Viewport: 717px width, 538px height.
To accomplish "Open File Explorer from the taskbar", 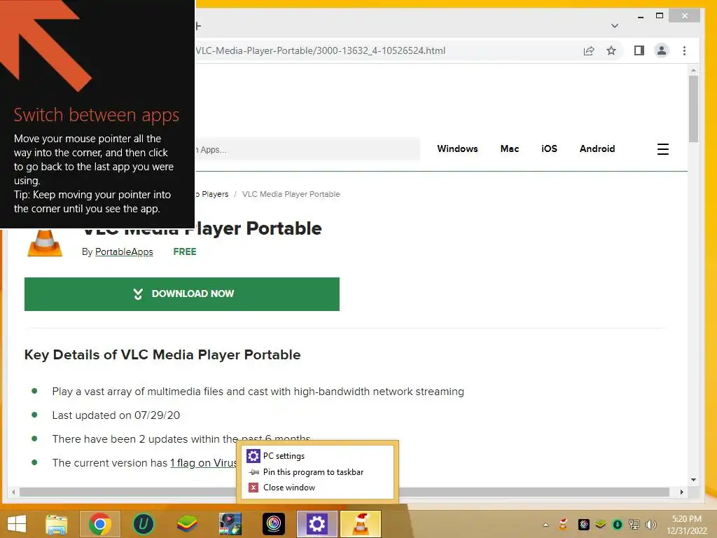I will click(56, 524).
